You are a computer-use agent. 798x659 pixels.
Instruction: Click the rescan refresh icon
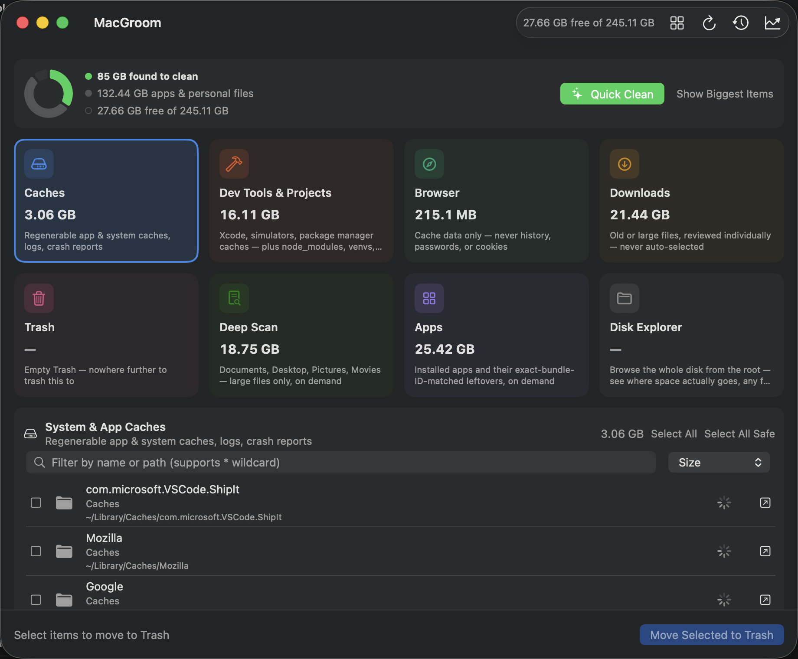click(x=709, y=23)
